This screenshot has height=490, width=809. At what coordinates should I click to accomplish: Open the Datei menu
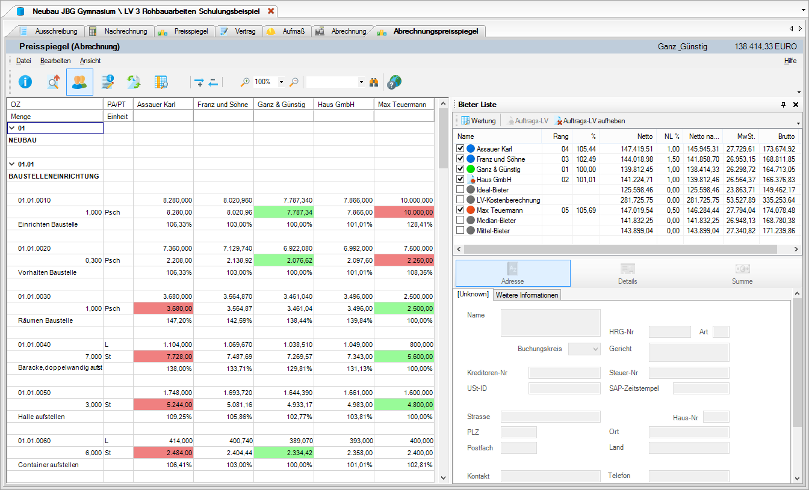[x=23, y=61]
